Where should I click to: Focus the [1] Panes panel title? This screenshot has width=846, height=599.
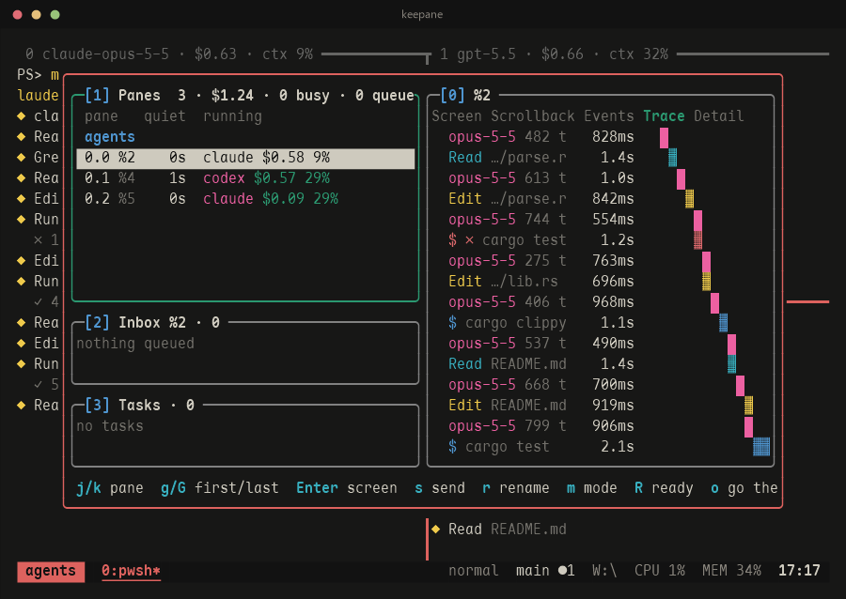point(122,96)
